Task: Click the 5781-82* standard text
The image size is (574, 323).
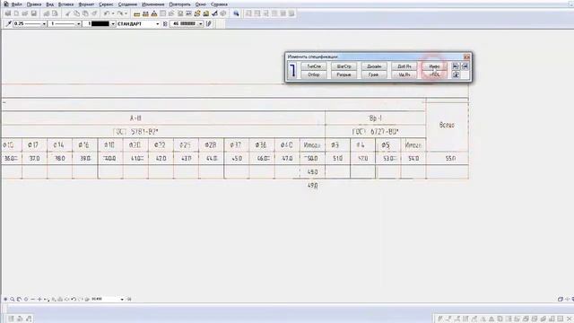Action: [144, 132]
